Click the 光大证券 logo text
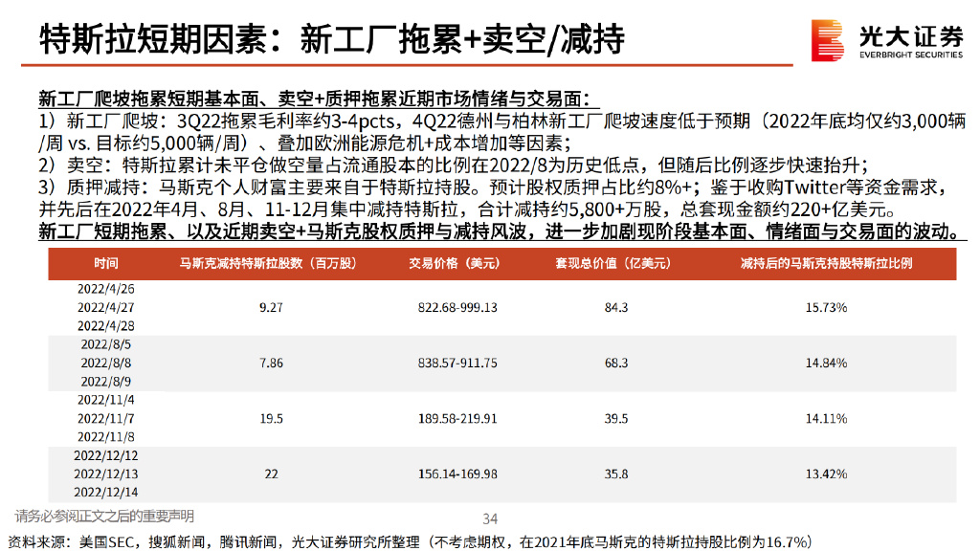This screenshot has width=980, height=551. (x=911, y=36)
